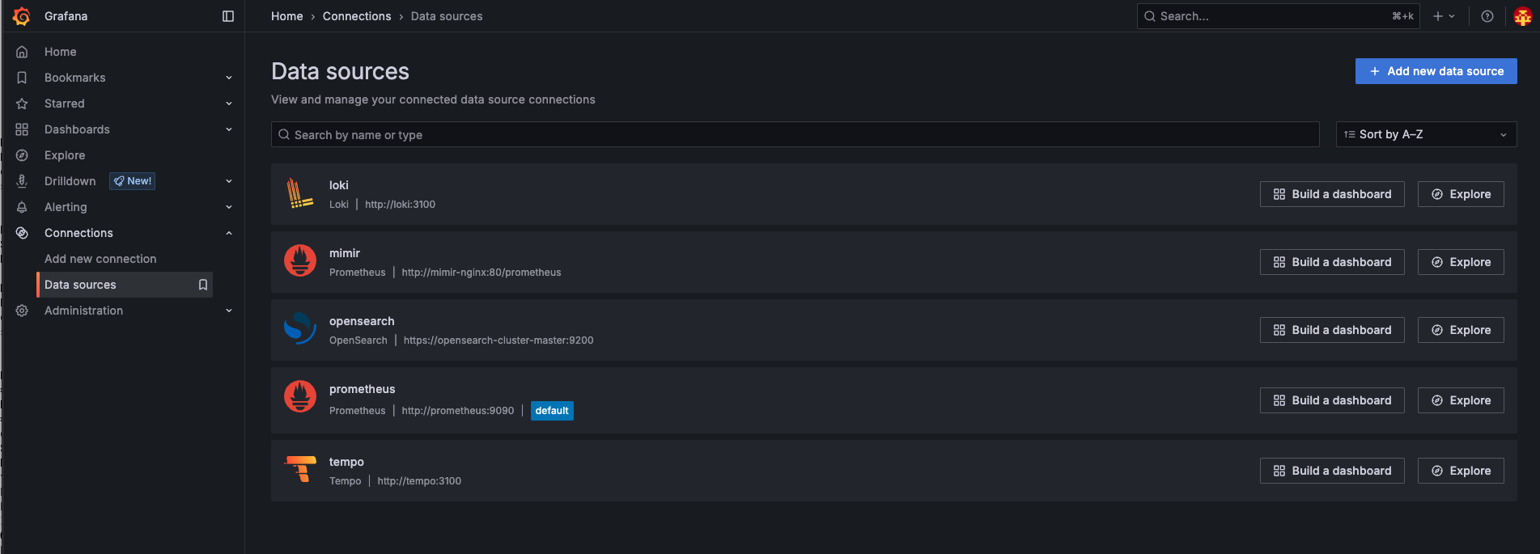Open the user profile avatar
This screenshot has width=1540, height=554.
tap(1522, 16)
